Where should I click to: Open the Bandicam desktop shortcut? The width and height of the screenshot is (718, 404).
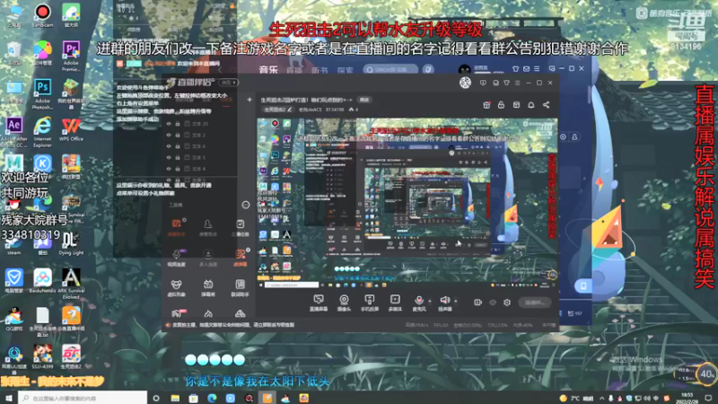[42, 15]
